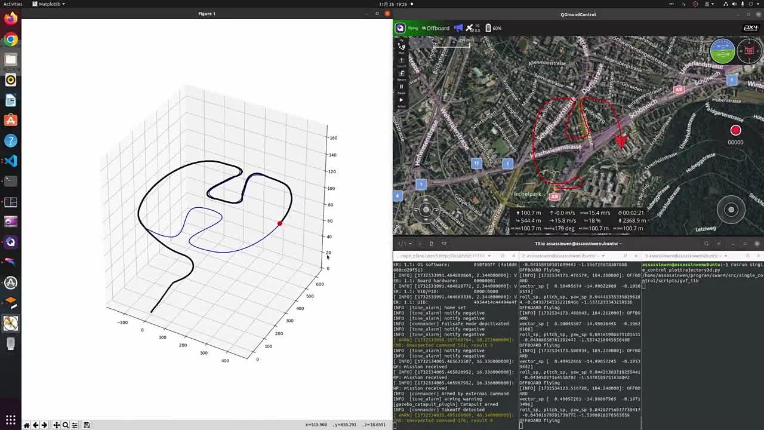This screenshot has height=430, width=764.
Task: Open the Matplotlib app menu in top bar
Action: pyautogui.click(x=49, y=4)
